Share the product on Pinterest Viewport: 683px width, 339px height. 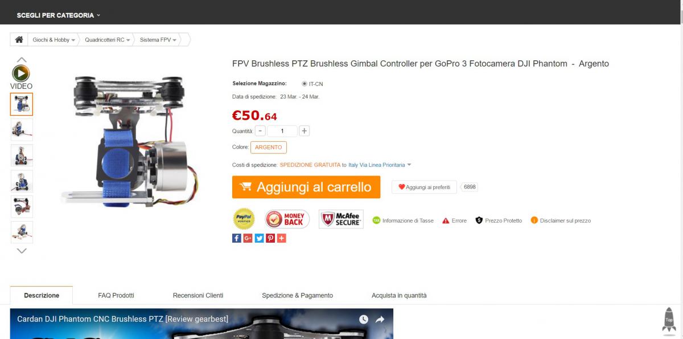(x=270, y=238)
